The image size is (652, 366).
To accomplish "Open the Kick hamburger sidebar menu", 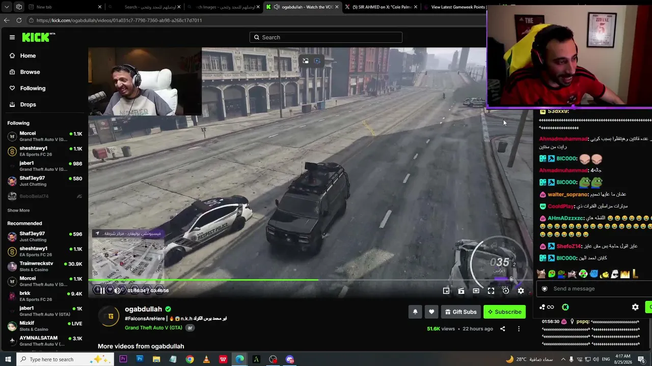I will pos(12,37).
